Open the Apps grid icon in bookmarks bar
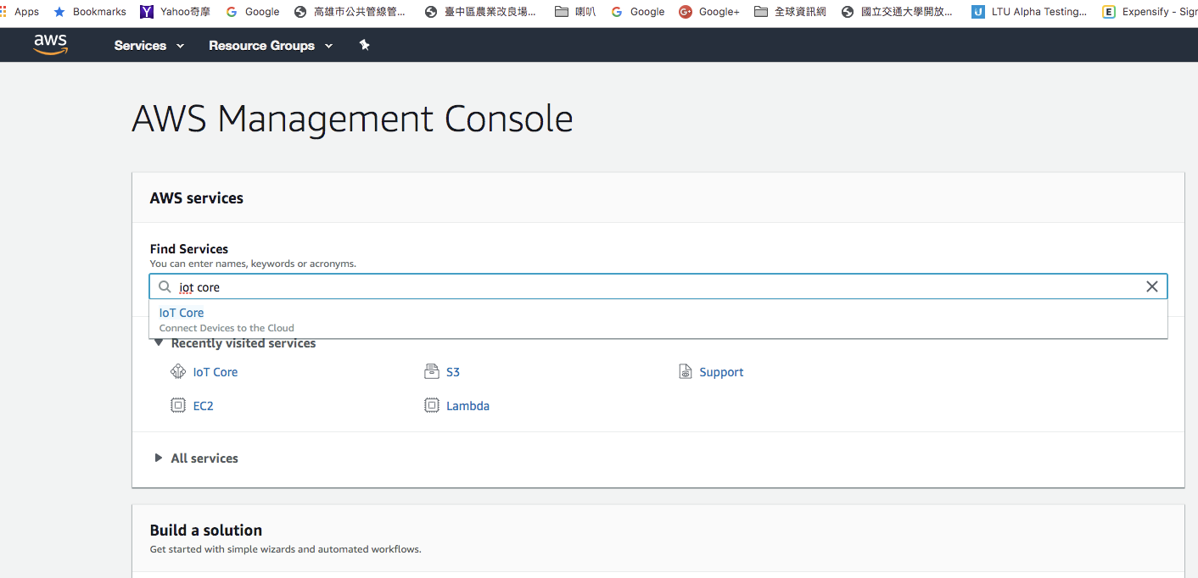 point(3,12)
